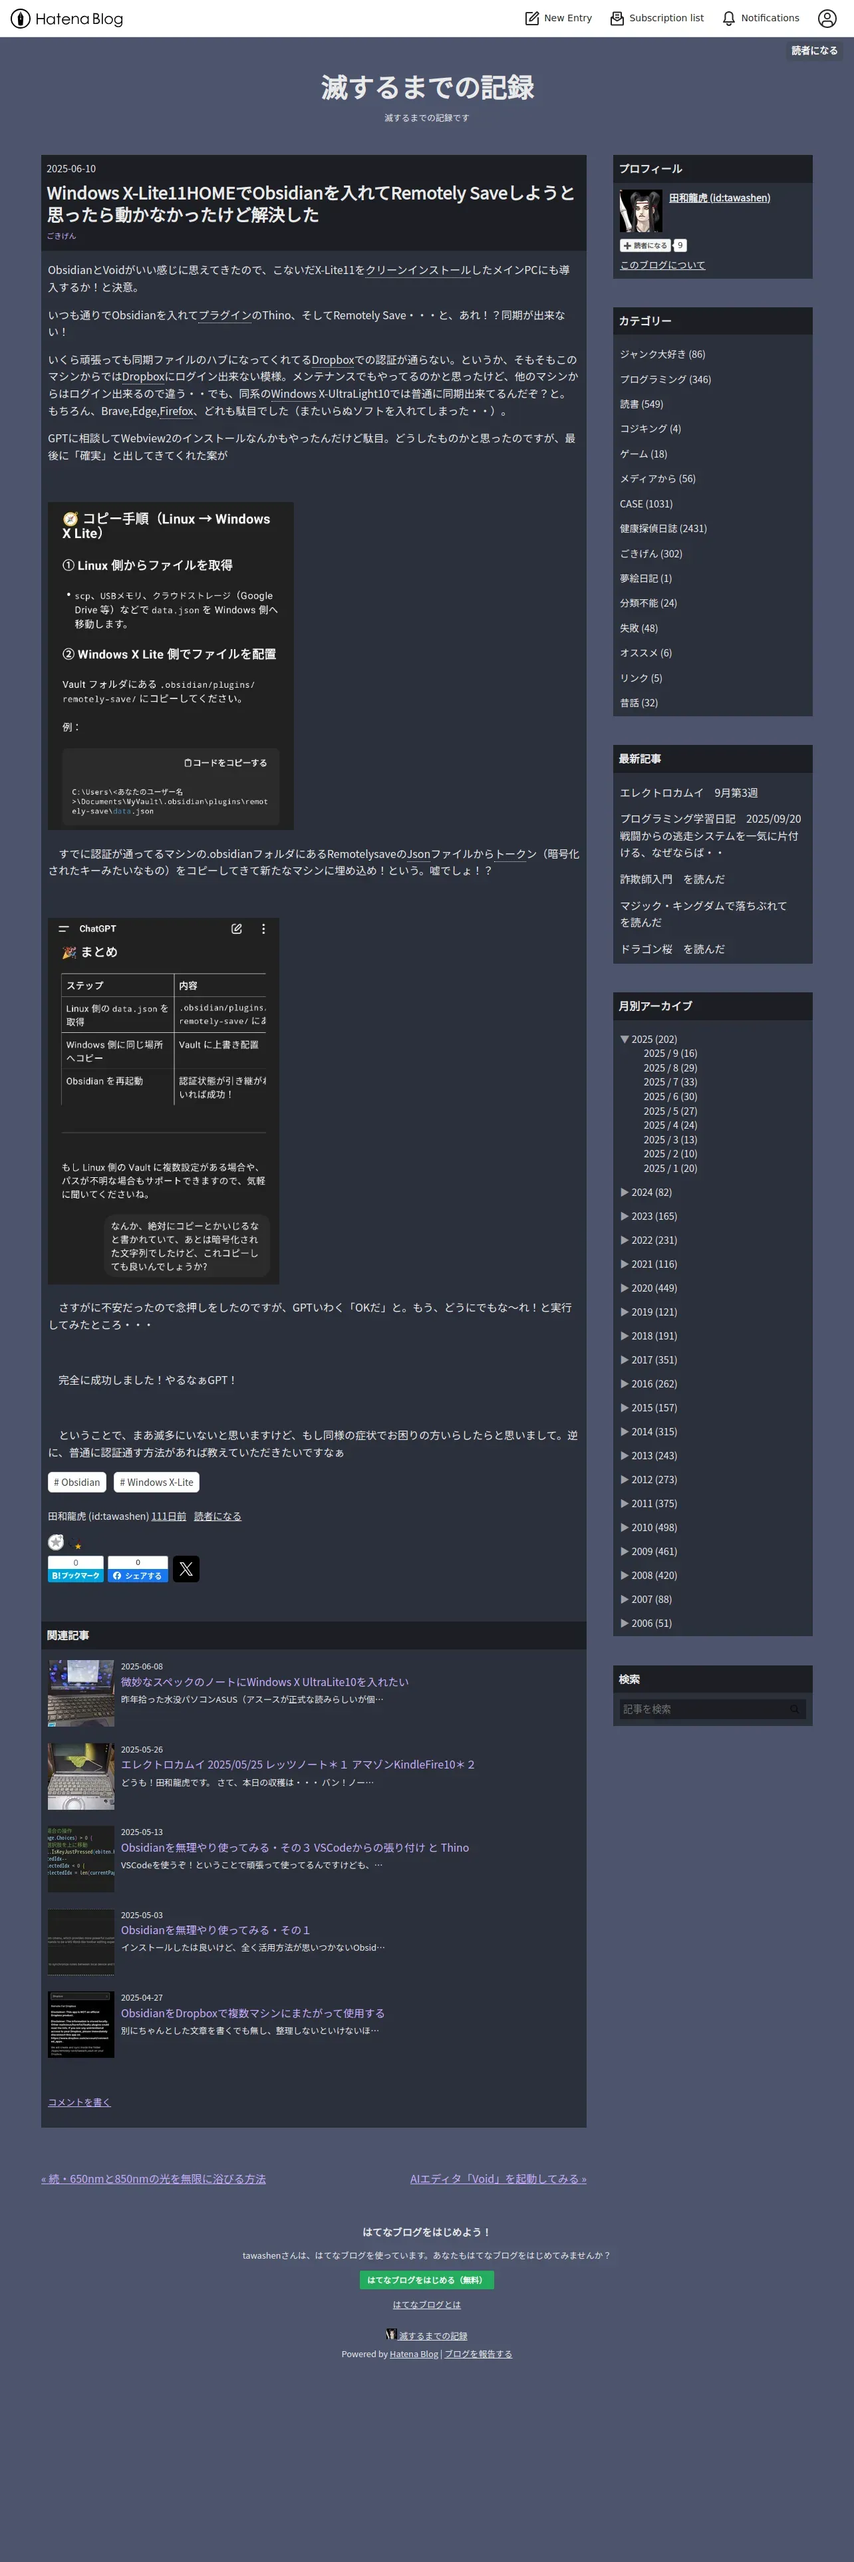Open the ChatGPT copy-steps screenshot image
The image size is (854, 2562).
pos(170,665)
